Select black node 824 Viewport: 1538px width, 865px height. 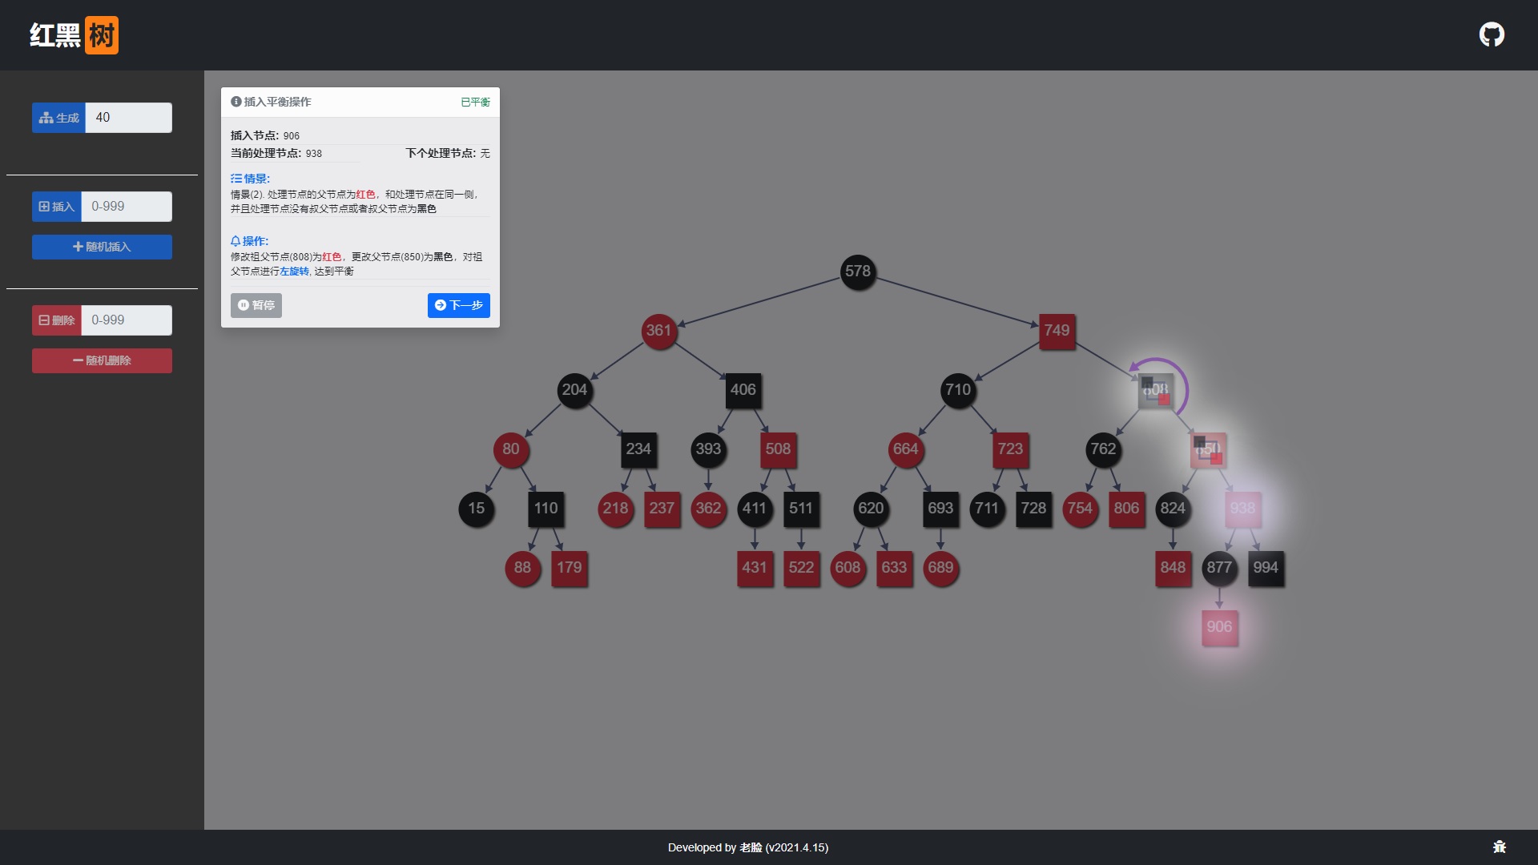[x=1173, y=509]
